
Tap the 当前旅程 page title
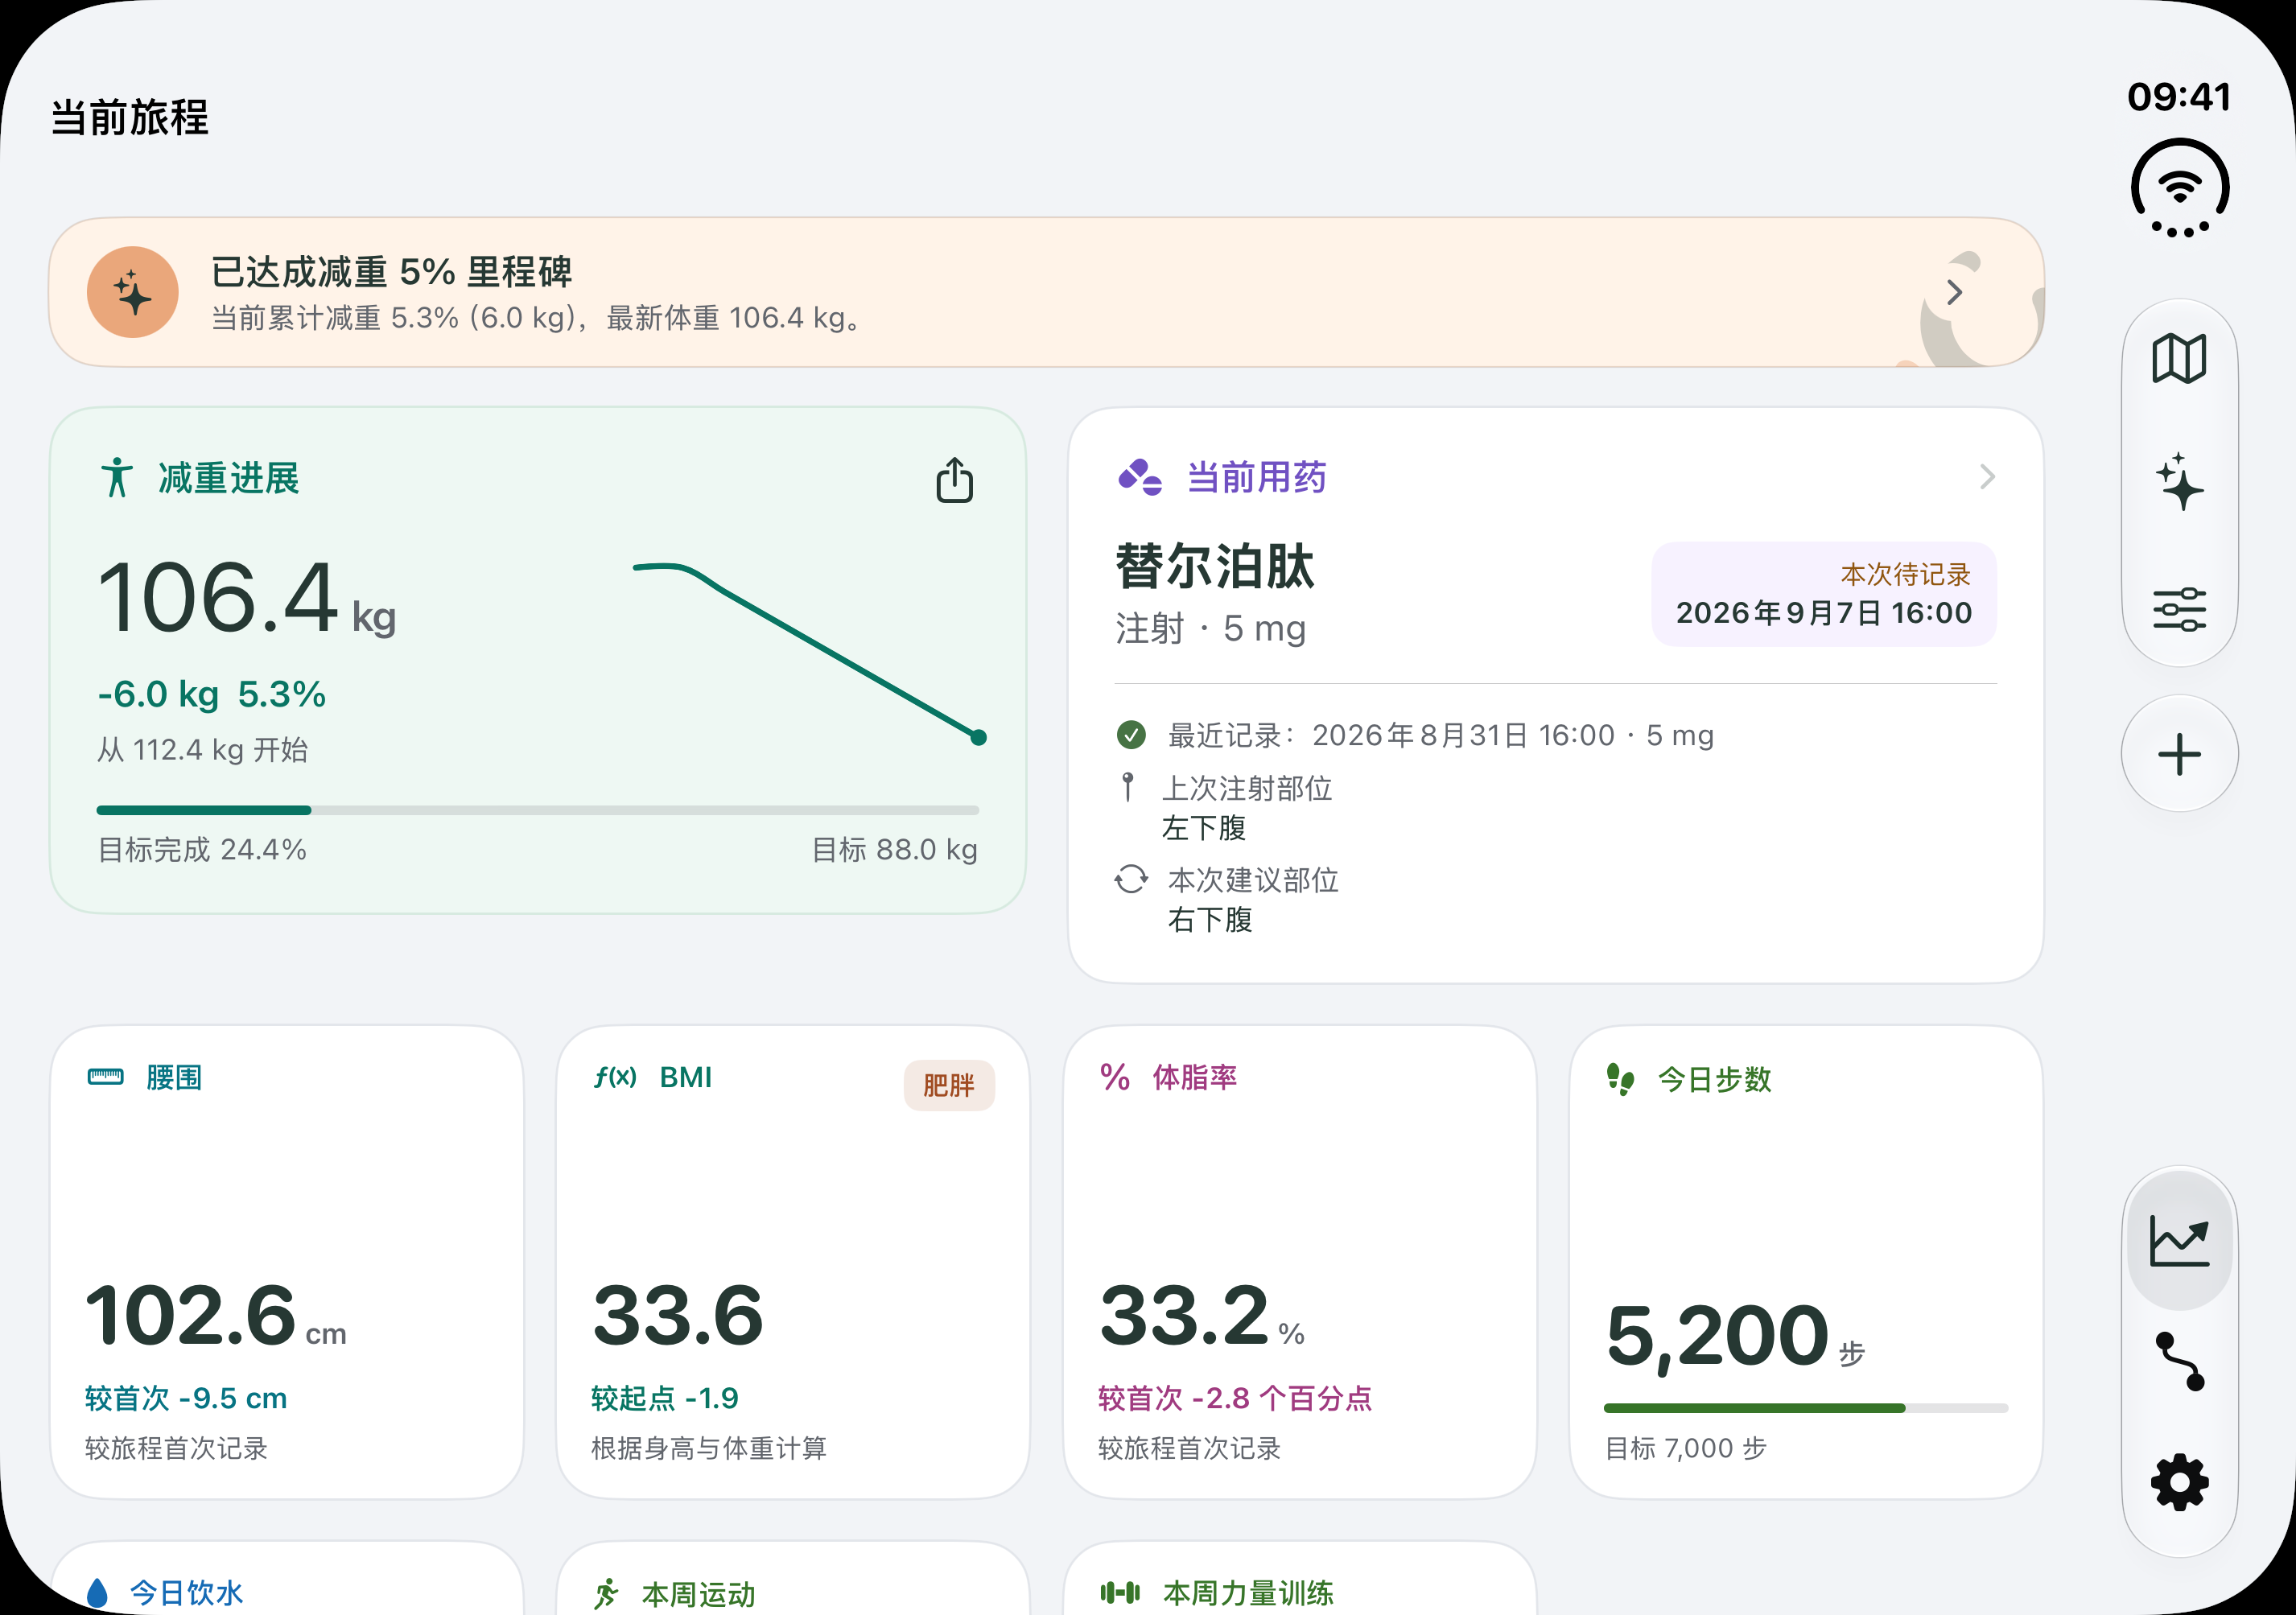pyautogui.click(x=129, y=117)
